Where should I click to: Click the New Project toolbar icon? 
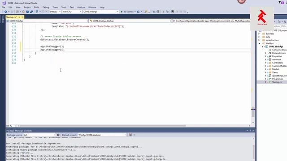17,12
